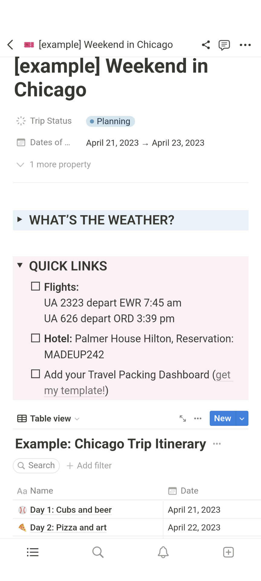Check the Travel Packing Dashboard checkbox
This screenshot has width=261, height=581.
coord(35,373)
